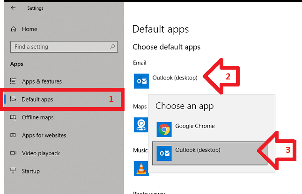
Task: Click the back arrow in Settings
Action: (x=13, y=7)
